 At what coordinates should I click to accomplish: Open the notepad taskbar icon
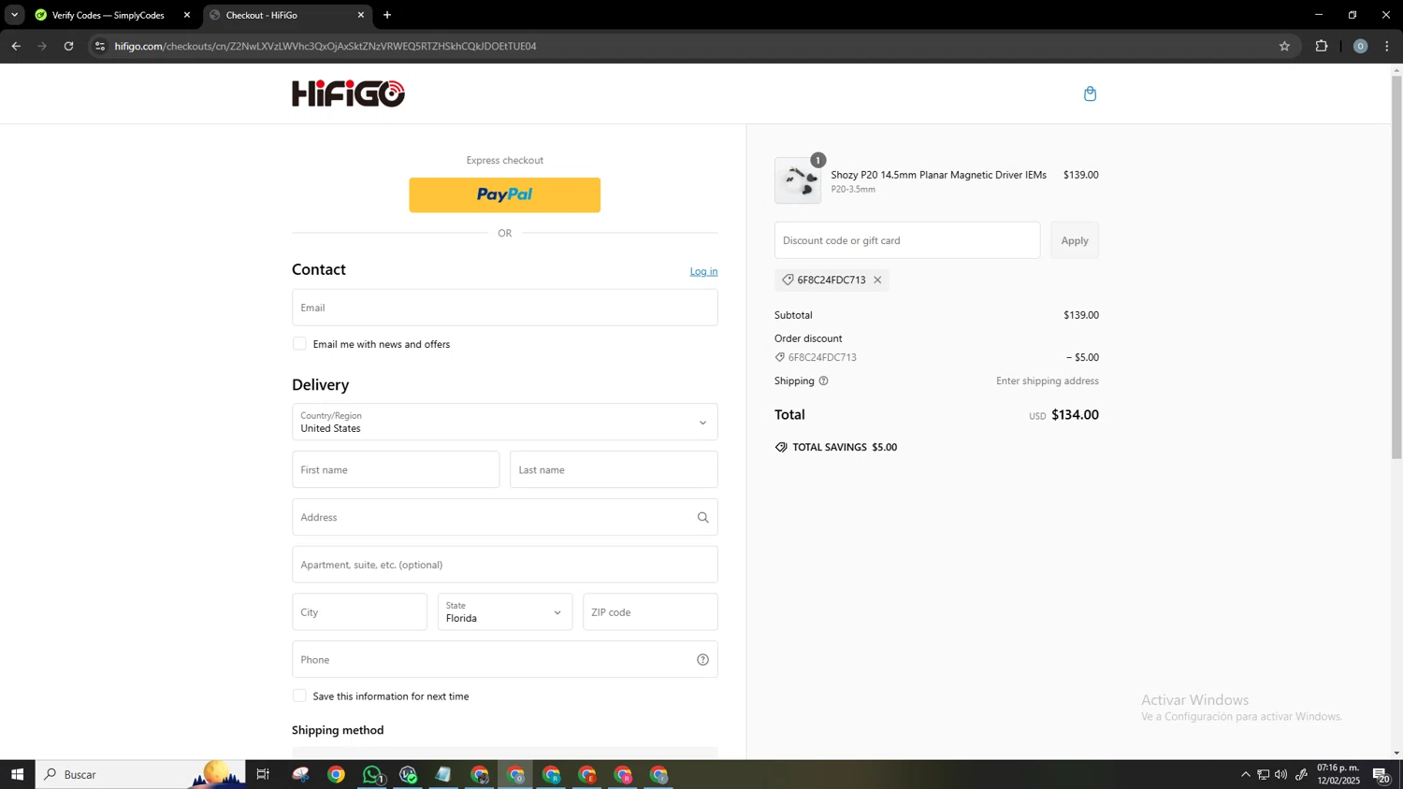pos(443,774)
